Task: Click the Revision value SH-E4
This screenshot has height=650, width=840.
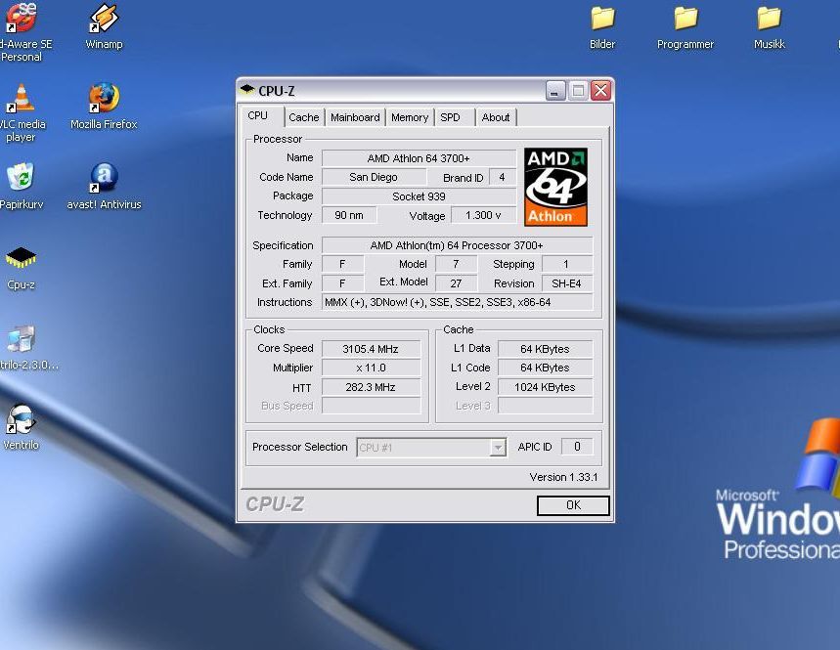Action: pos(567,283)
